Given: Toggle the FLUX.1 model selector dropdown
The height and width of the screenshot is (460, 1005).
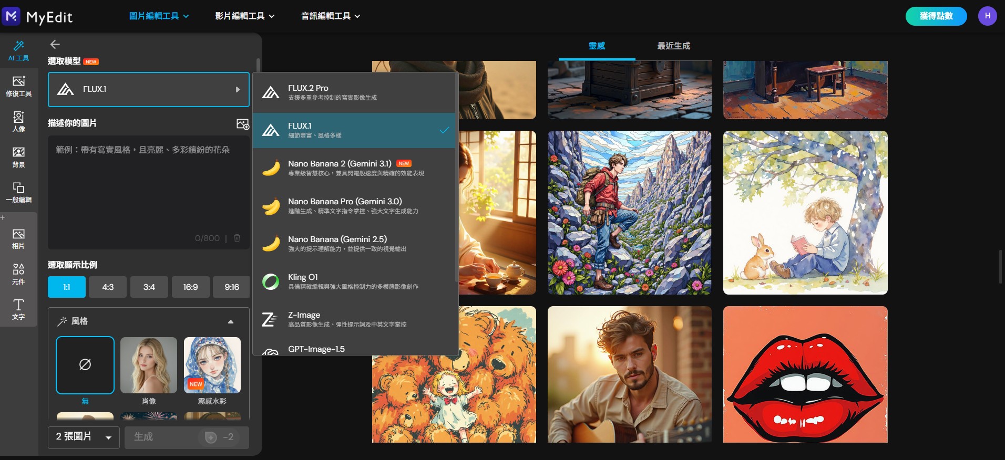Looking at the screenshot, I should click(149, 89).
